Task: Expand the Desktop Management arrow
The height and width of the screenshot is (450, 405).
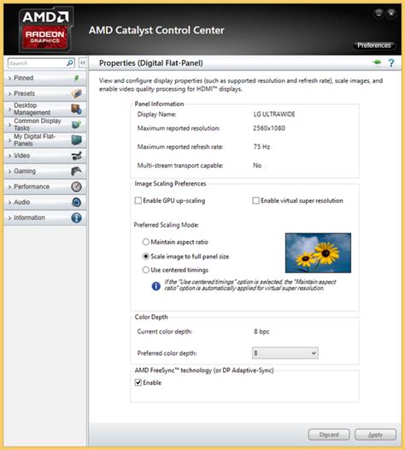Action: pyautogui.click(x=9, y=110)
